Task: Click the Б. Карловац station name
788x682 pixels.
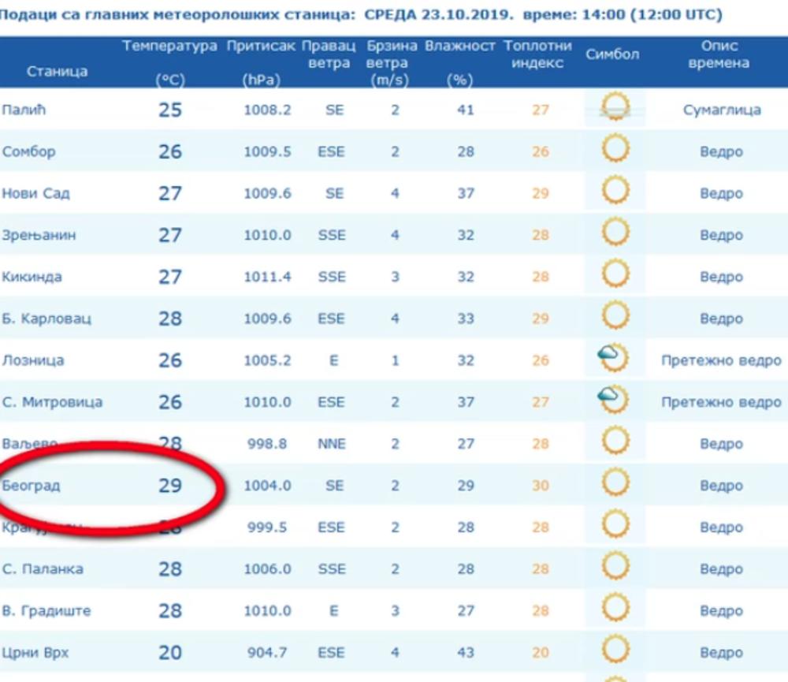Action: [x=46, y=319]
